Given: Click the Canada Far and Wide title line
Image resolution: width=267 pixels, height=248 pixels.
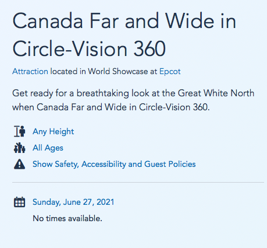Looking at the screenshot, I should point(124,21).
